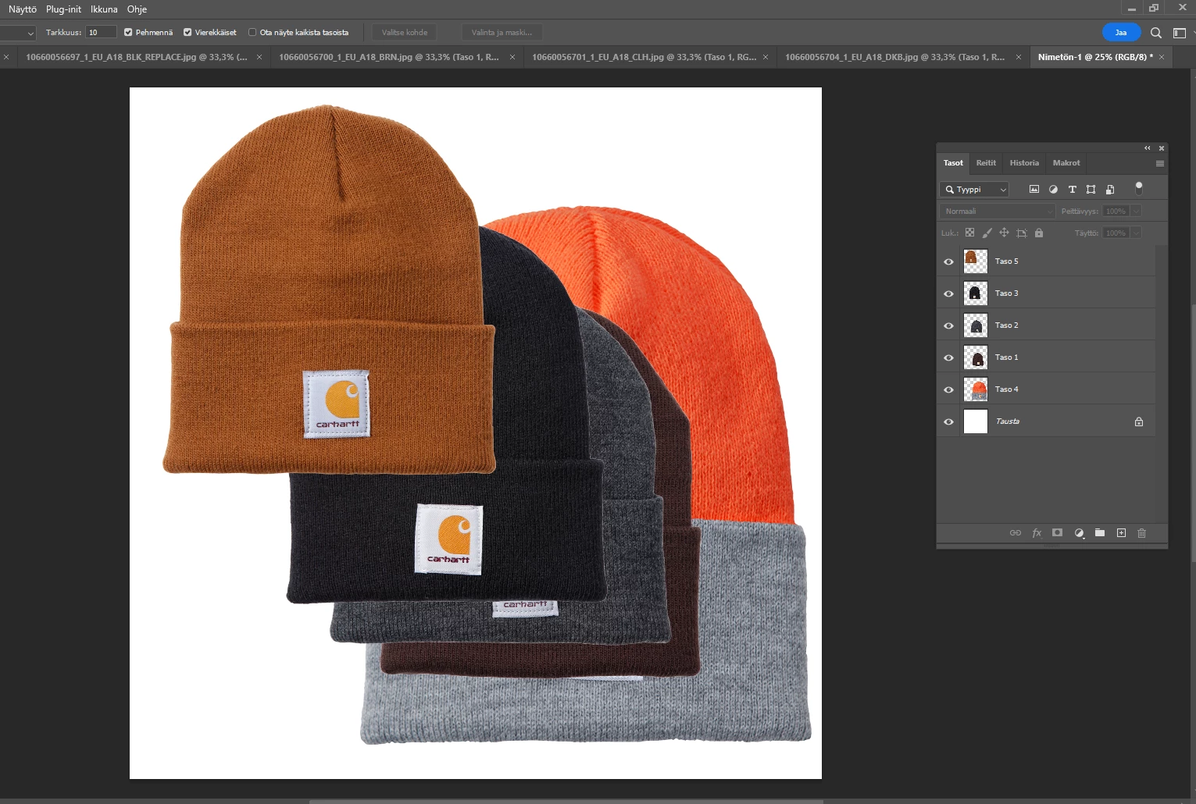This screenshot has height=804, width=1196.
Task: Open the layers panel hamburger menu
Action: tap(1160, 163)
